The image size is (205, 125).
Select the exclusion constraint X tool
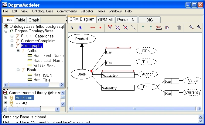click(118, 27)
